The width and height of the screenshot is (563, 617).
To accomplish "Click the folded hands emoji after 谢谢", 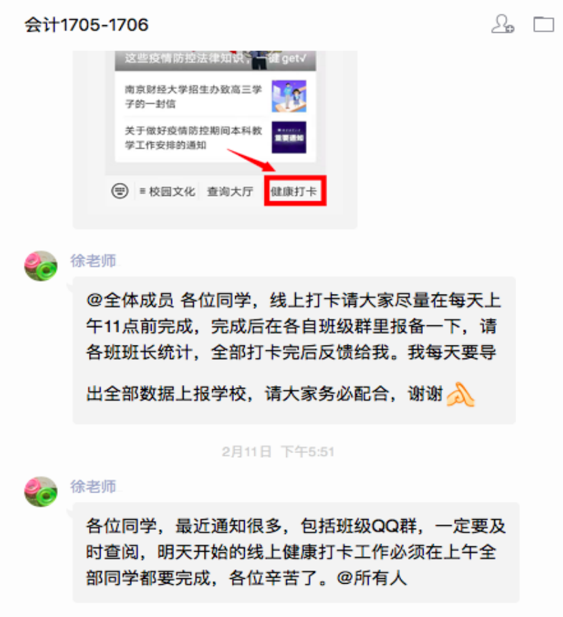I will [x=461, y=395].
